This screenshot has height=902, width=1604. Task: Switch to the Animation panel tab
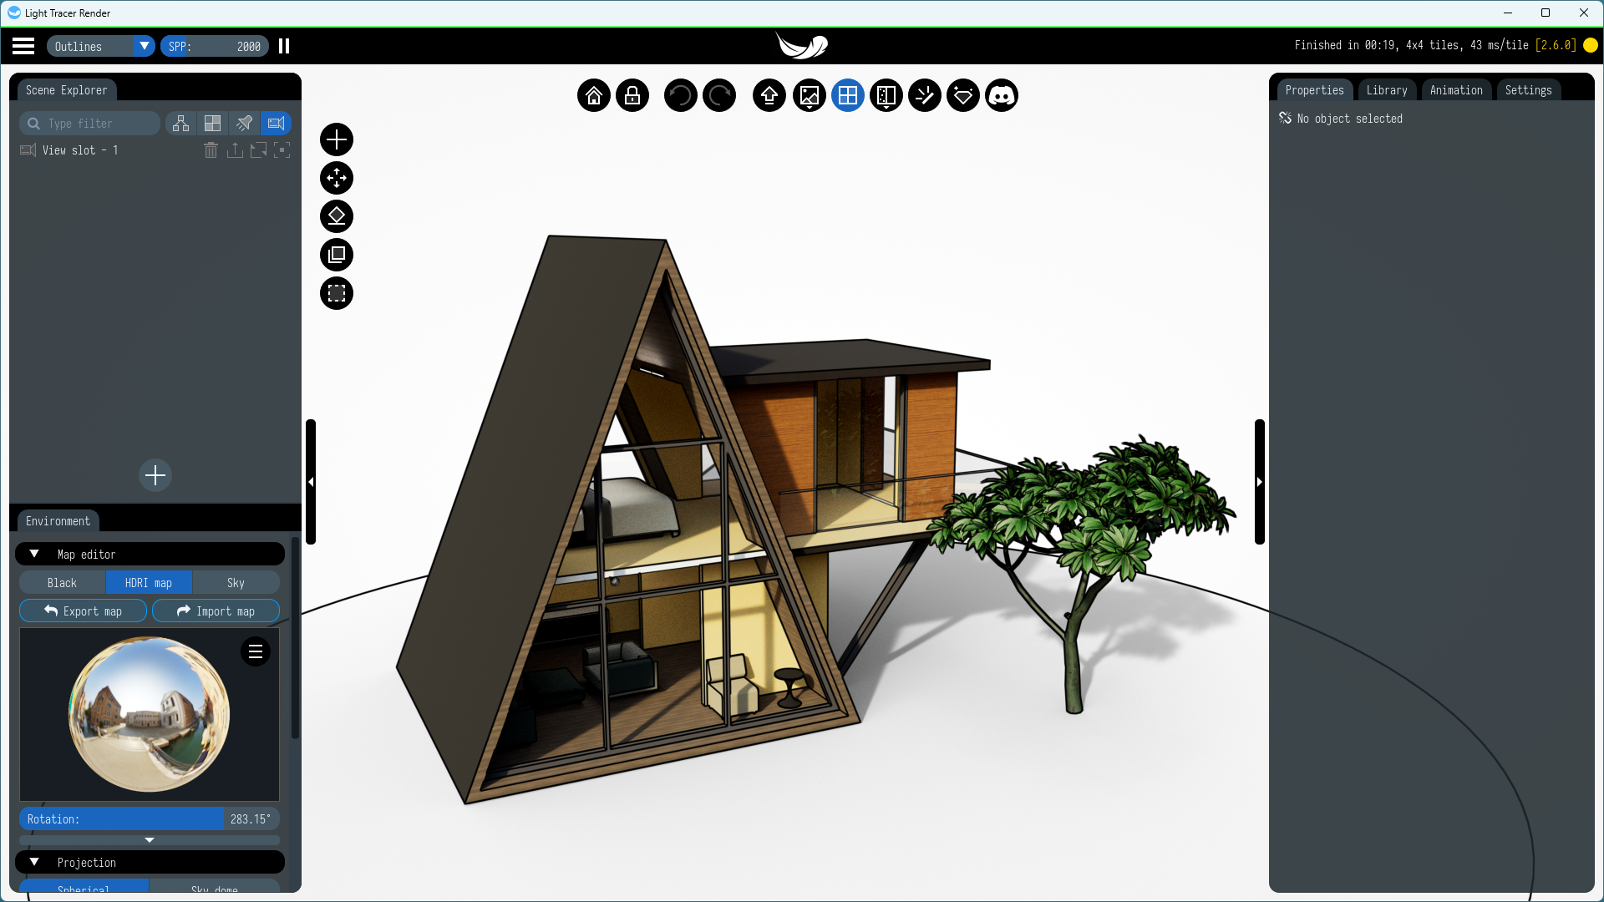pyautogui.click(x=1456, y=89)
